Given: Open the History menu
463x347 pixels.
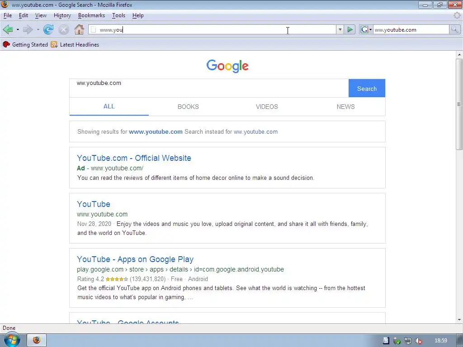Looking at the screenshot, I should 62,15.
